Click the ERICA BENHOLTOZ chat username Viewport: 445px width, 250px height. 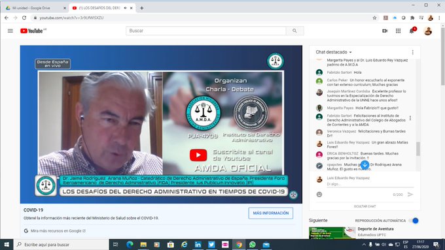342,153
